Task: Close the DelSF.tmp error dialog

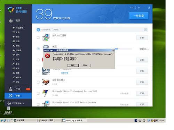Action: (x=113, y=50)
